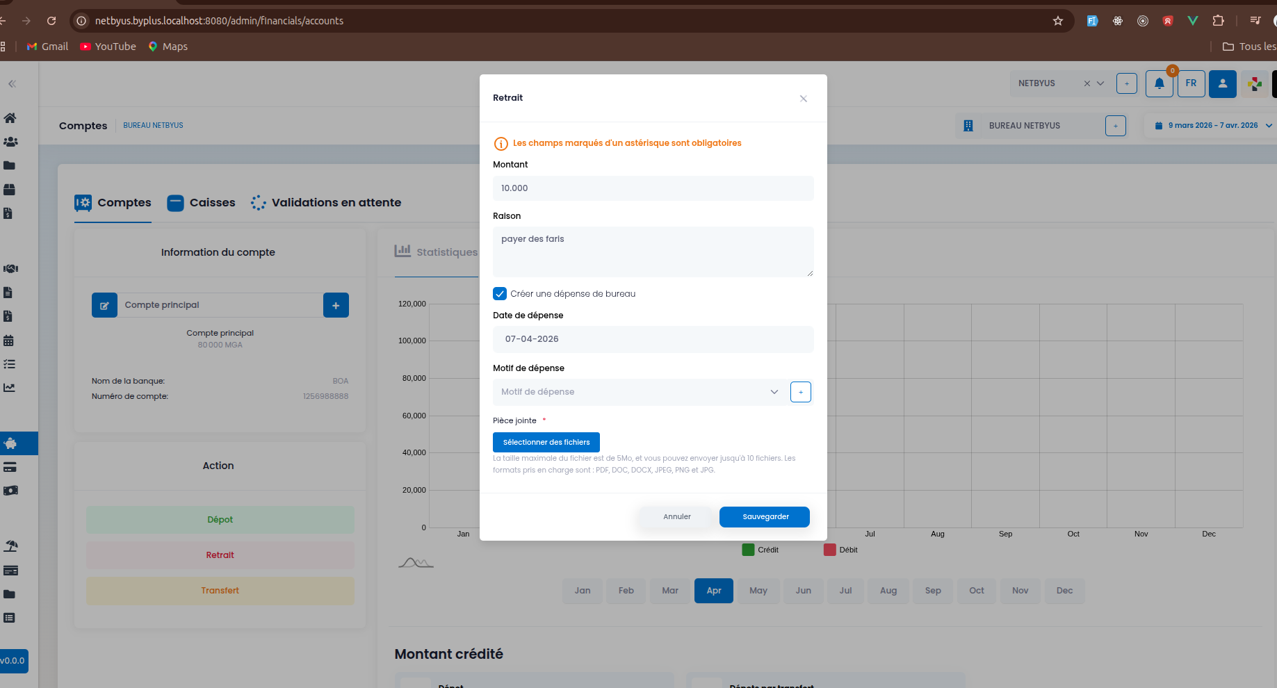Toggle the Crédit legend series
1277x688 pixels.
click(760, 550)
